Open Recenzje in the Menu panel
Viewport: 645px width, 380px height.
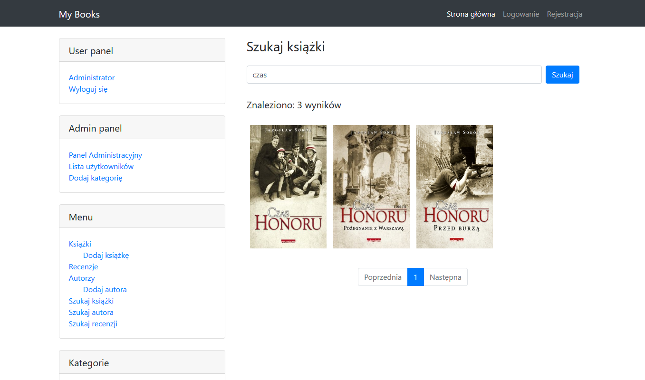pos(83,267)
